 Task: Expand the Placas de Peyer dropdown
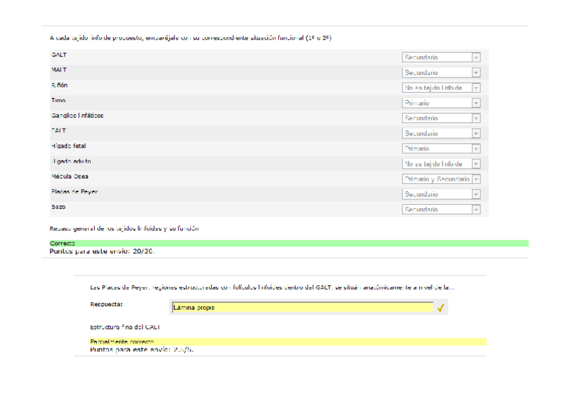click(441, 194)
